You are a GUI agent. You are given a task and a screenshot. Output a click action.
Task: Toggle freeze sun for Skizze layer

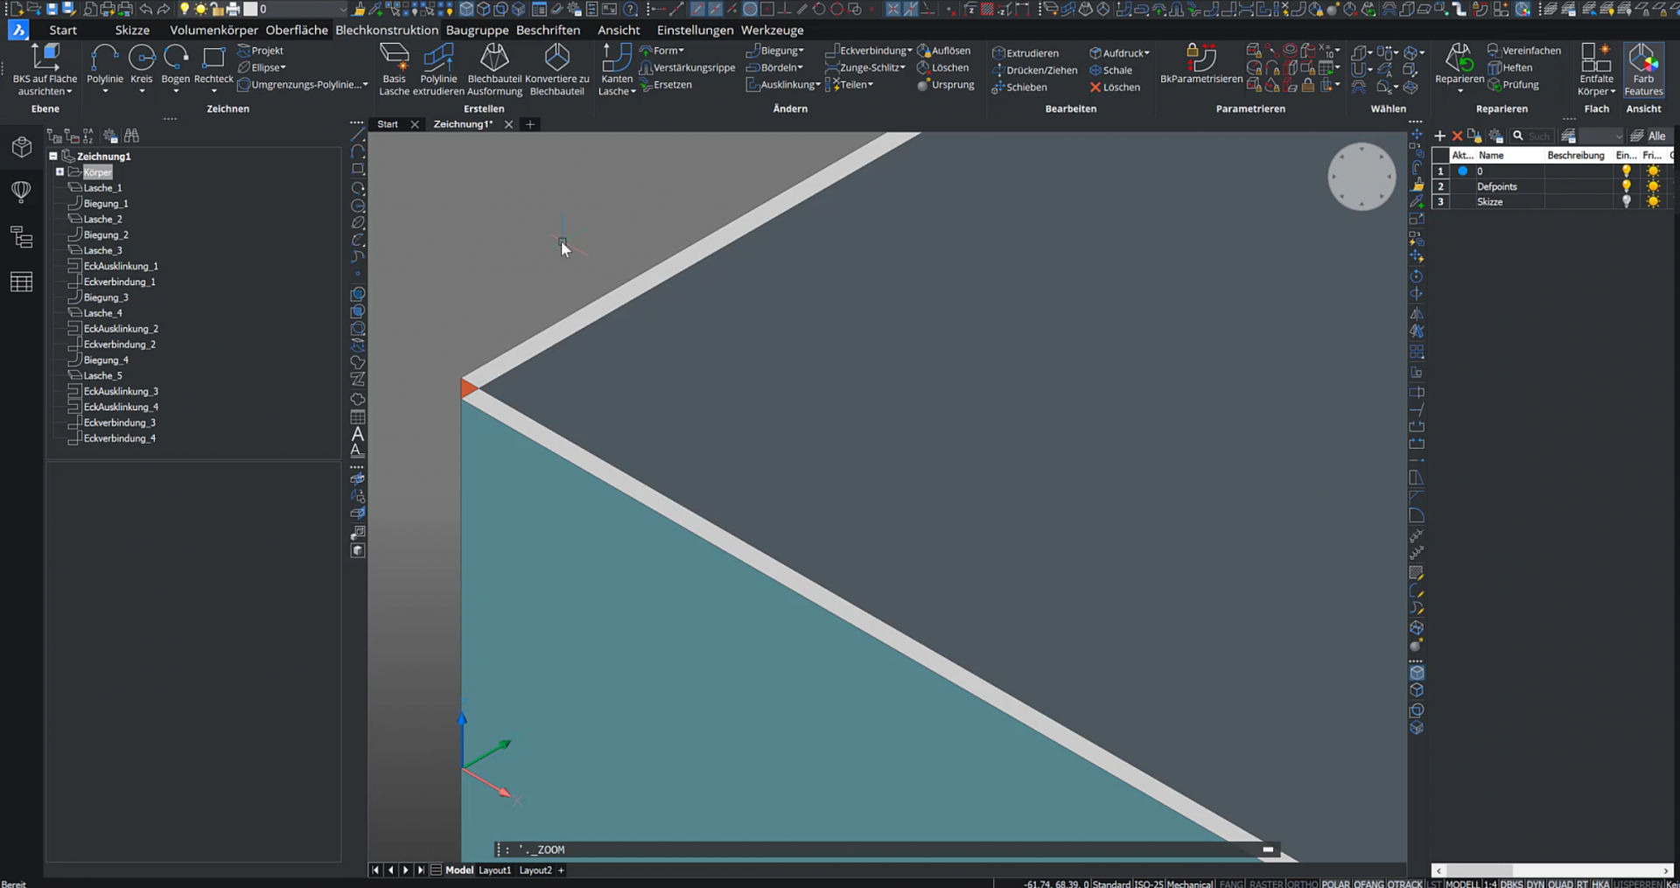click(1653, 201)
